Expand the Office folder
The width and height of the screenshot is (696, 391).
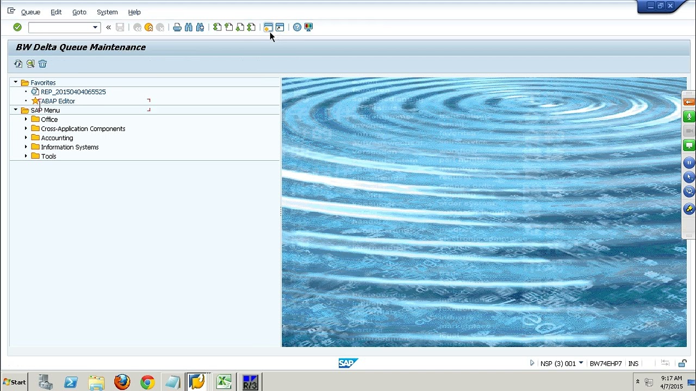coord(26,119)
